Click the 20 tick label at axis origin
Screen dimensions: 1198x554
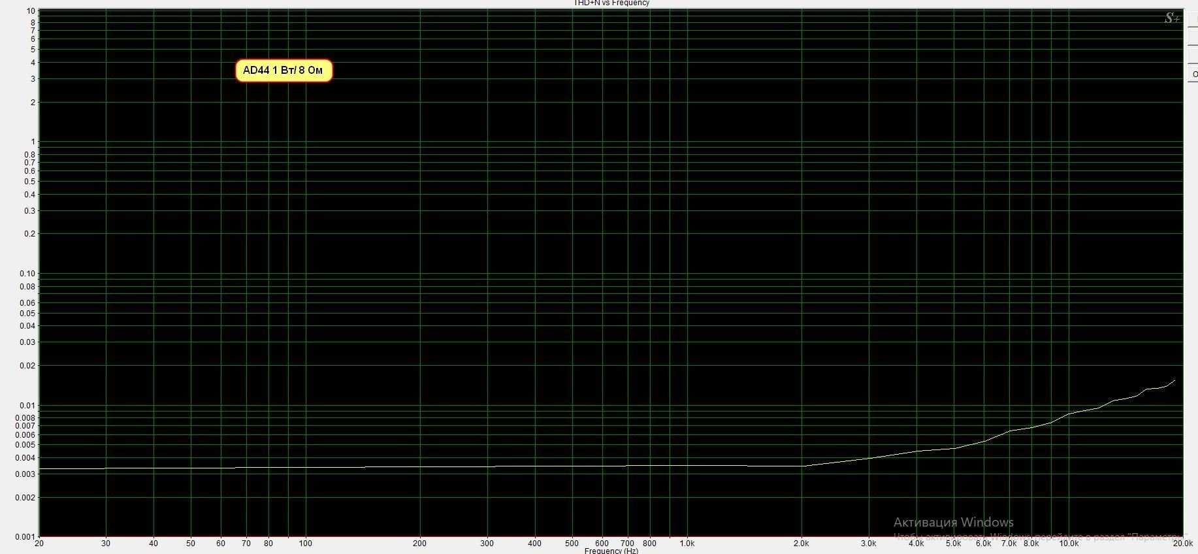pos(39,543)
